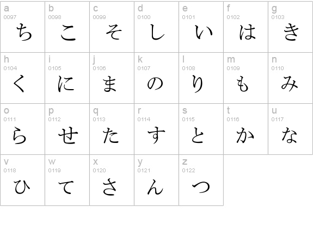The height and width of the screenshot is (225, 313).
Task: Click the の glyph in cell k
Action: coord(155,84)
